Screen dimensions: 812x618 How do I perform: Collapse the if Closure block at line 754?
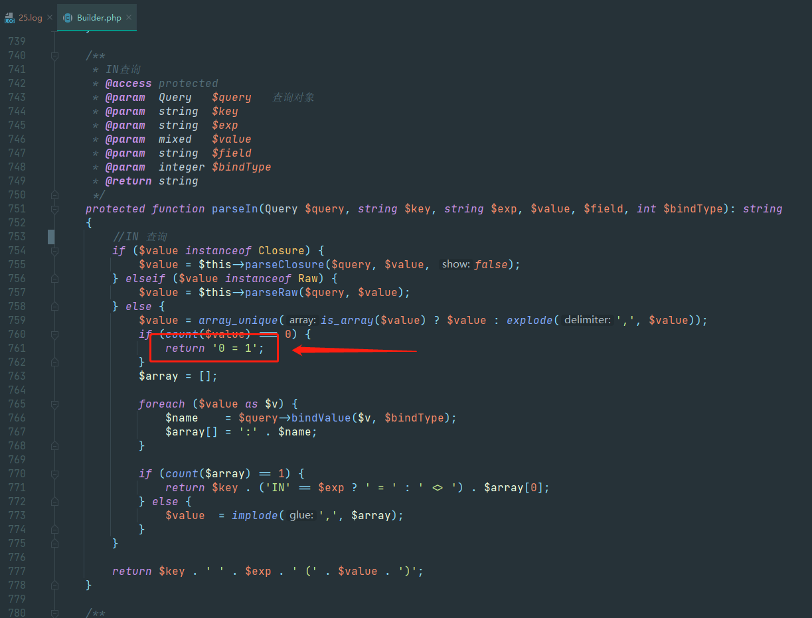coord(54,251)
